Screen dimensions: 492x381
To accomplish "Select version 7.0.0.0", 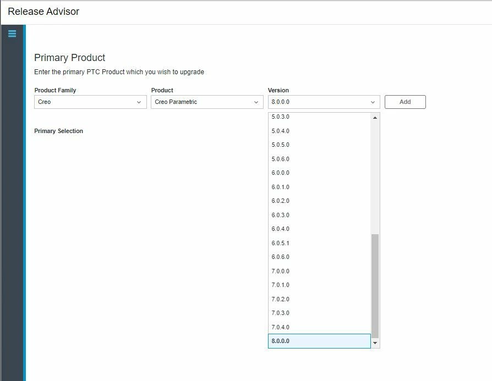I will 319,271.
